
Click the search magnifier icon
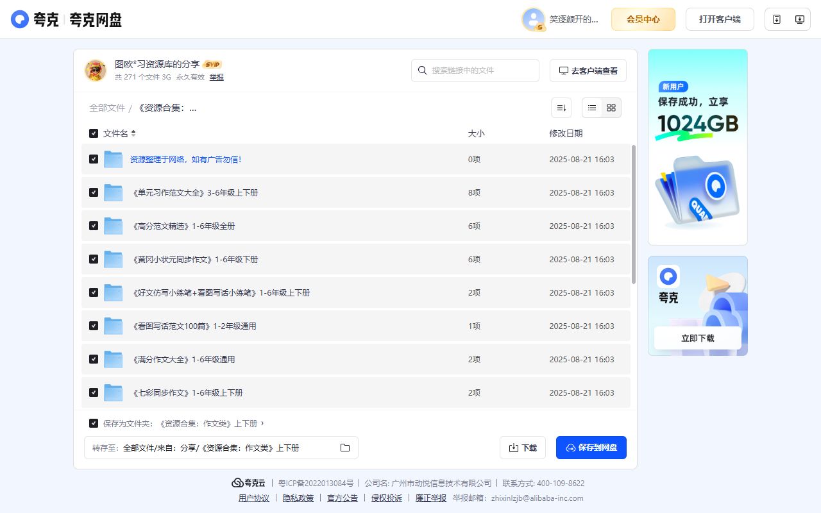tap(421, 71)
